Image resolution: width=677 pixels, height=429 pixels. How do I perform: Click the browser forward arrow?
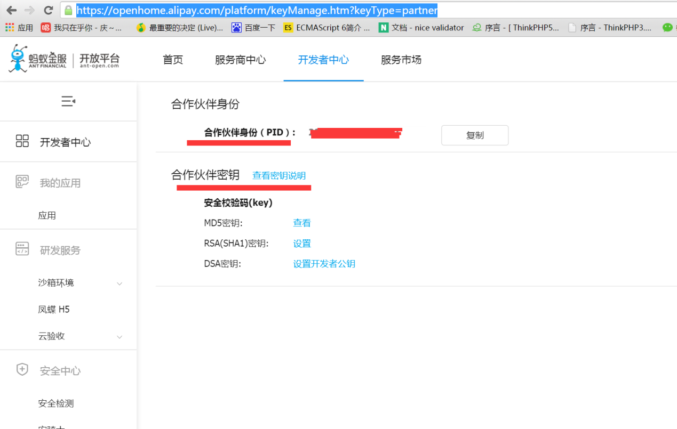[30, 10]
